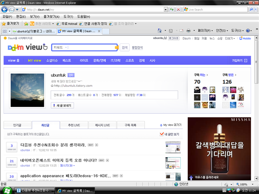
Task: Open the 보기(V) menu
Action: (35, 17)
